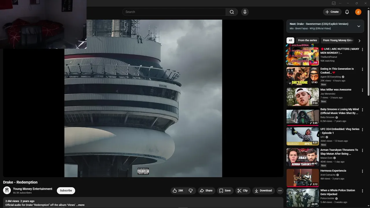The image size is (370, 208).
Task: Click the 'Drake - Redemption' video title
Action: click(20, 182)
